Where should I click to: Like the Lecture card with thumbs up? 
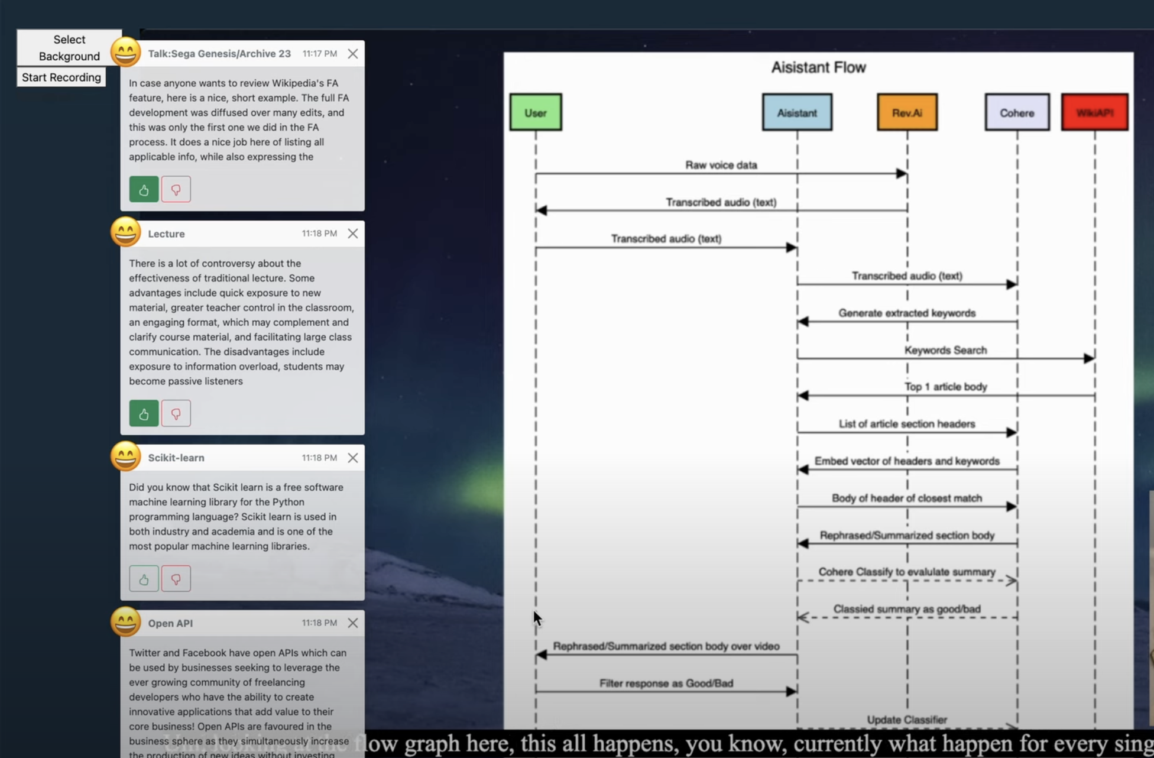pyautogui.click(x=144, y=413)
